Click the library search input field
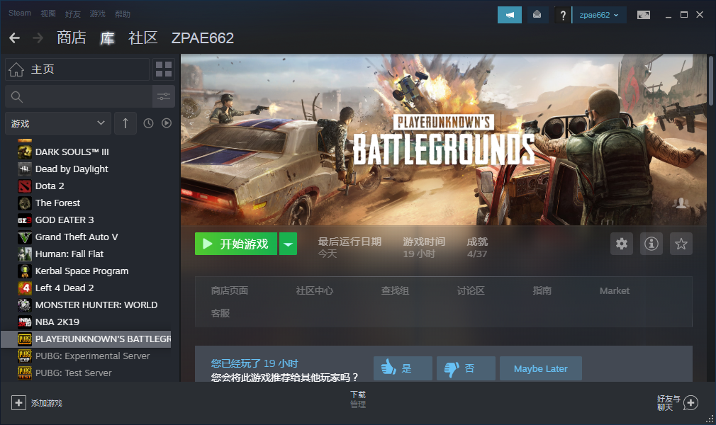 coord(79,96)
